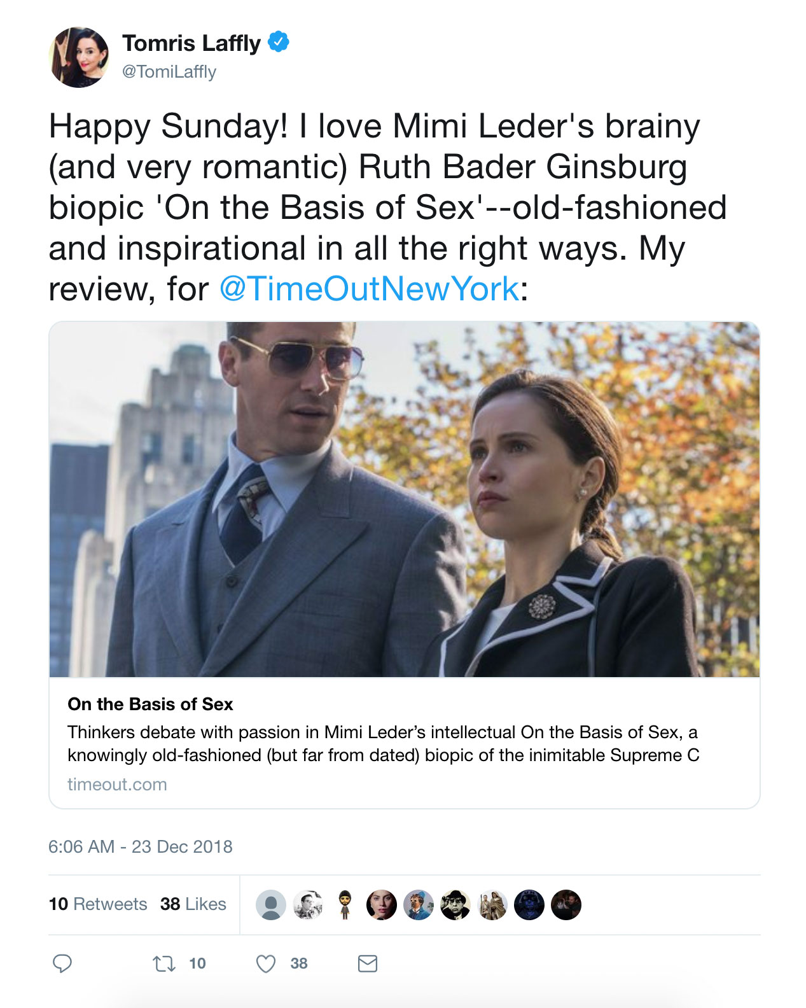Viewport: 806px width, 1008px height.
Task: Open Tomris Laffly's profile avatar
Action: (80, 57)
